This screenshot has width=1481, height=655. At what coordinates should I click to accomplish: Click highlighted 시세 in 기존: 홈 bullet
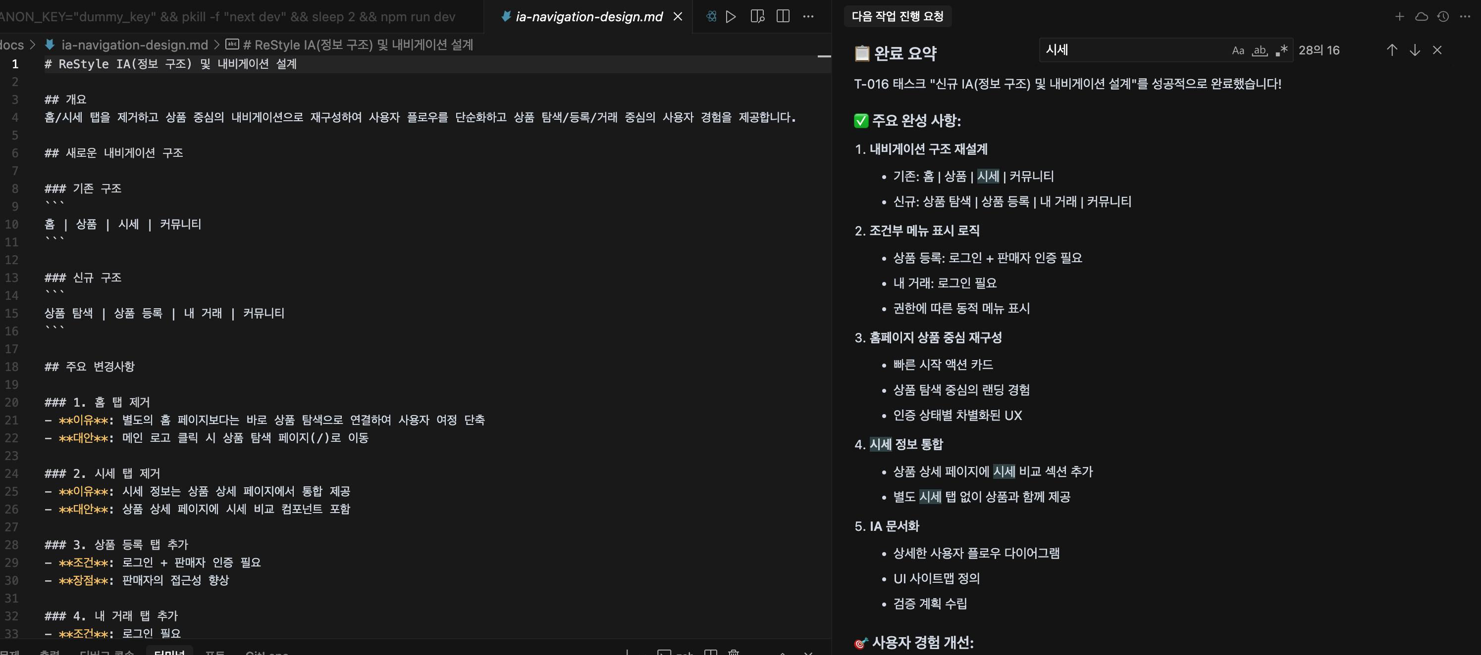tap(988, 176)
